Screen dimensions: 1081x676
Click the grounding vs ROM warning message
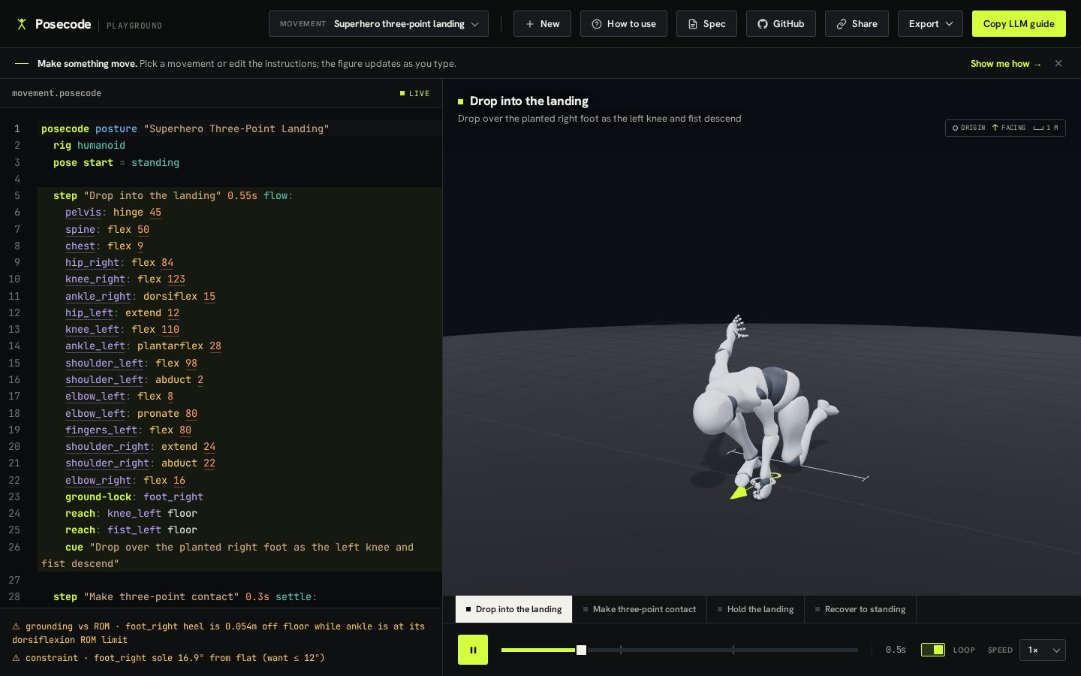coord(219,633)
